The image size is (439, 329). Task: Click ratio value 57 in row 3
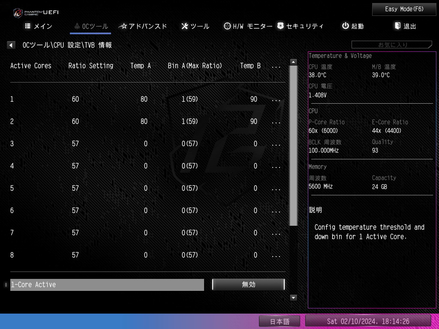pos(75,144)
